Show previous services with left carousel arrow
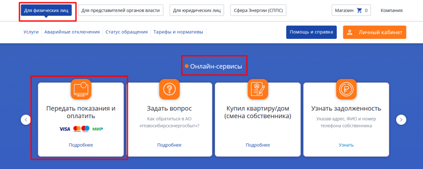The width and height of the screenshot is (423, 169). tap(26, 119)
